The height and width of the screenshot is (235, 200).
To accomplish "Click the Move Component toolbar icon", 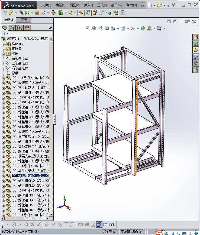I will click(x=43, y=13).
